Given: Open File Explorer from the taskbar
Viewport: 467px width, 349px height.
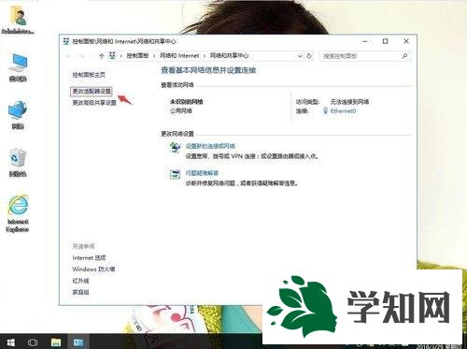Looking at the screenshot, I should pos(56,342).
